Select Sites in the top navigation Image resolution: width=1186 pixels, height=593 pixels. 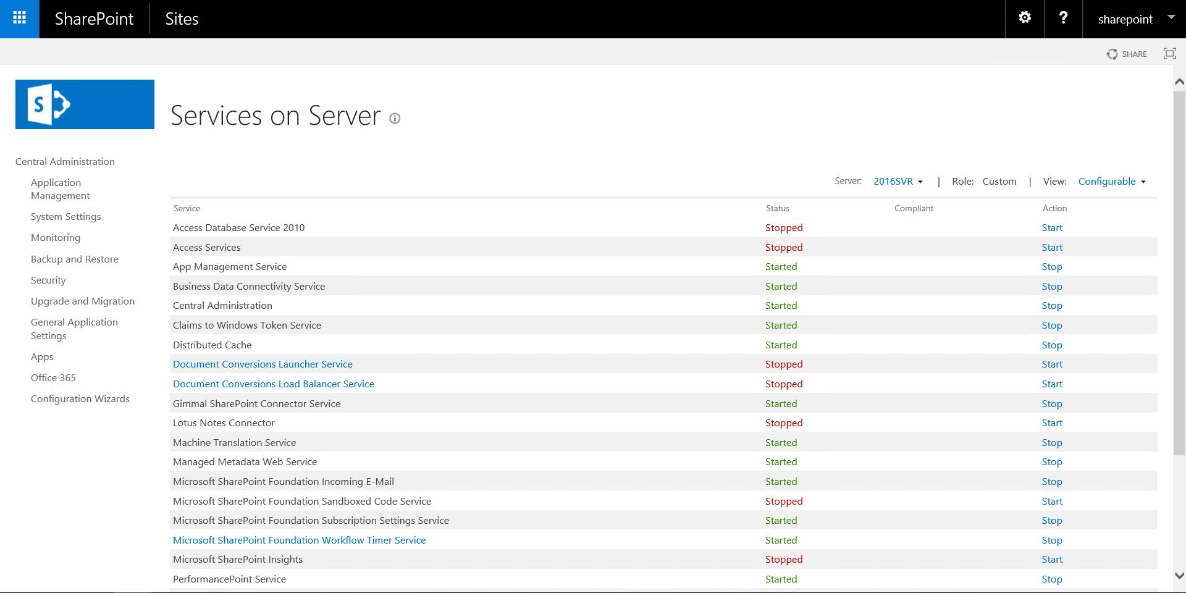pos(182,19)
